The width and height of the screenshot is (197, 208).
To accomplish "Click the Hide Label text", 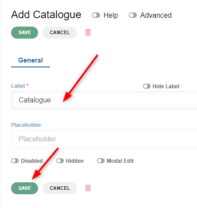I will pyautogui.click(x=166, y=86).
